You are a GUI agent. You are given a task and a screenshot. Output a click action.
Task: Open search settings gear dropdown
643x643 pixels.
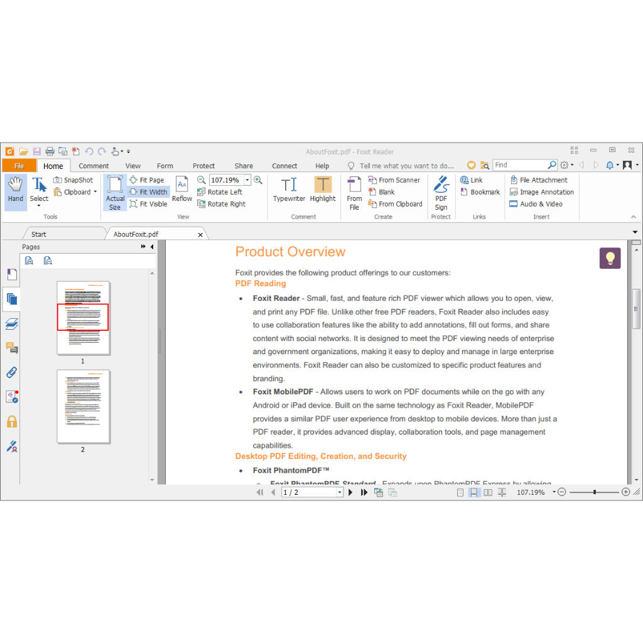click(x=567, y=165)
